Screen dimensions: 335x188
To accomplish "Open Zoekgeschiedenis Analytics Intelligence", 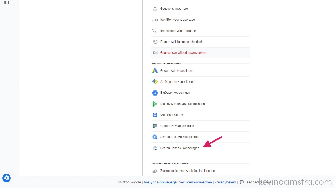I will pos(200,171).
